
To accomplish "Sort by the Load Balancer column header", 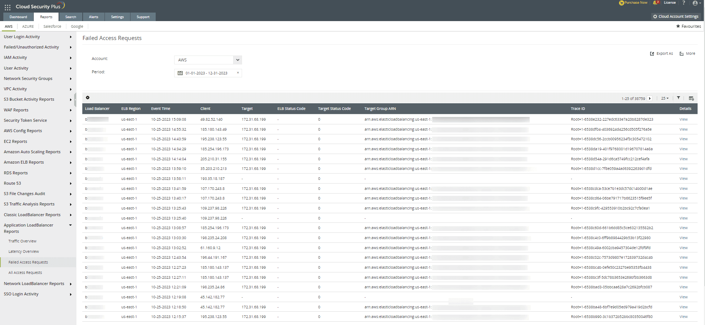I will pos(97,109).
